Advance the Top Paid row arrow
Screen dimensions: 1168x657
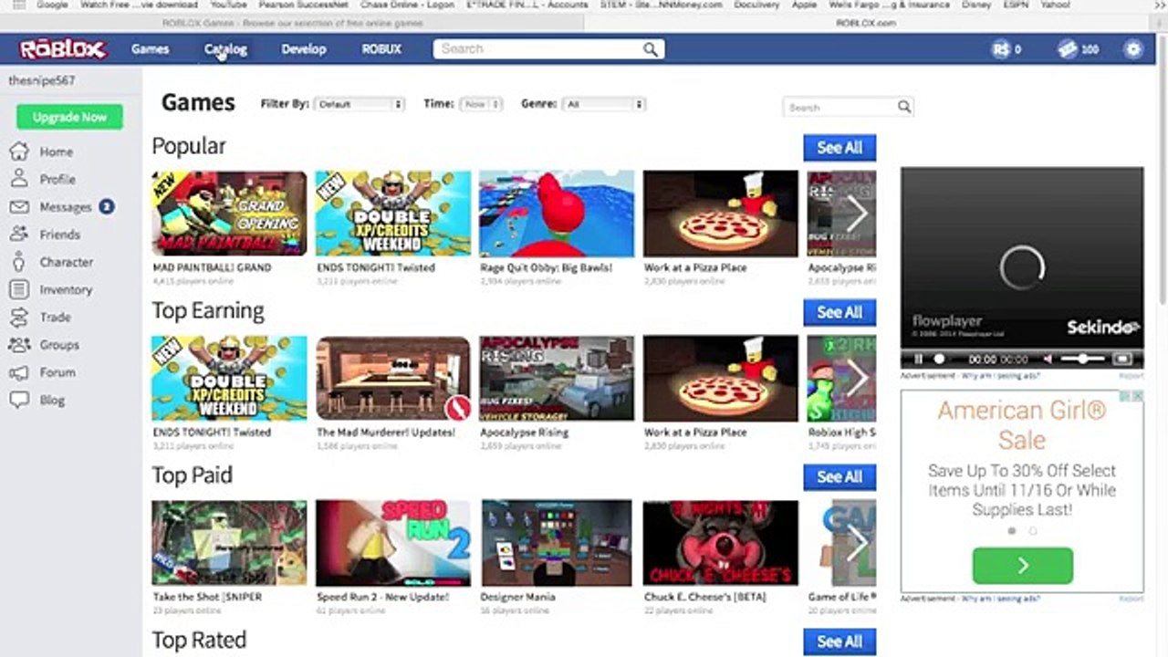pos(856,544)
